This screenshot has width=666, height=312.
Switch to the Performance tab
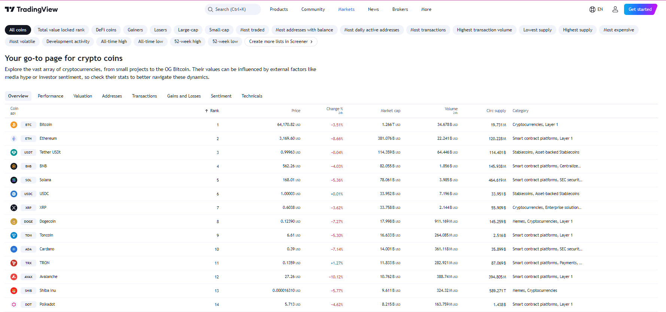pyautogui.click(x=51, y=96)
